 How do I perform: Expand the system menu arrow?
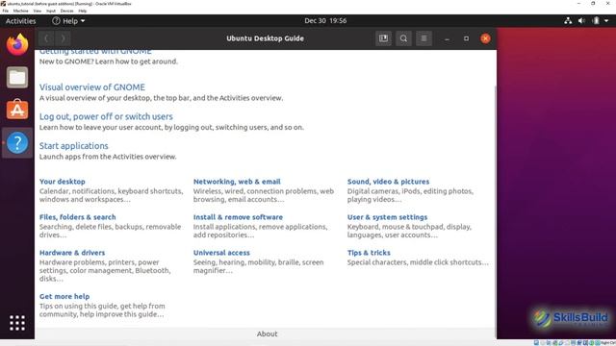[x=606, y=21]
